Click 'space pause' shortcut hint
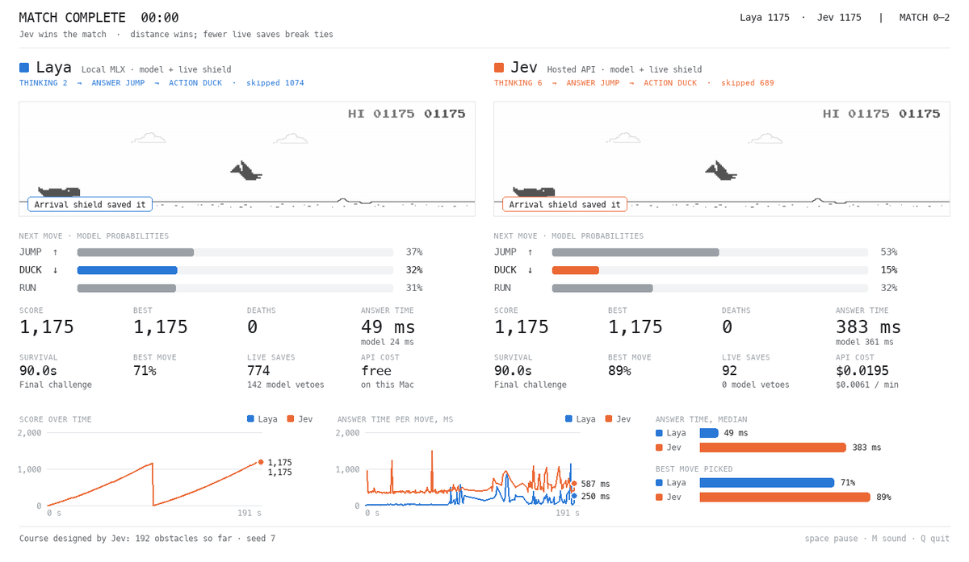Image resolution: width=969 pixels, height=562 pixels. tap(832, 538)
